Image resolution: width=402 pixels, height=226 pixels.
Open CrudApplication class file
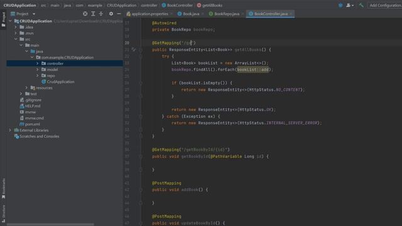coord(60,82)
